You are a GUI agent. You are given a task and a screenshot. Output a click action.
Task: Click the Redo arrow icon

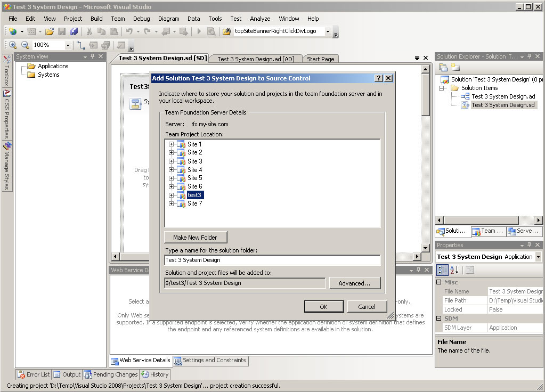click(x=148, y=31)
